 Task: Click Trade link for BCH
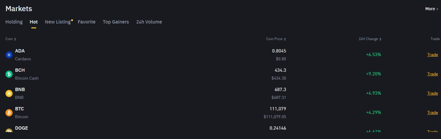tap(433, 74)
